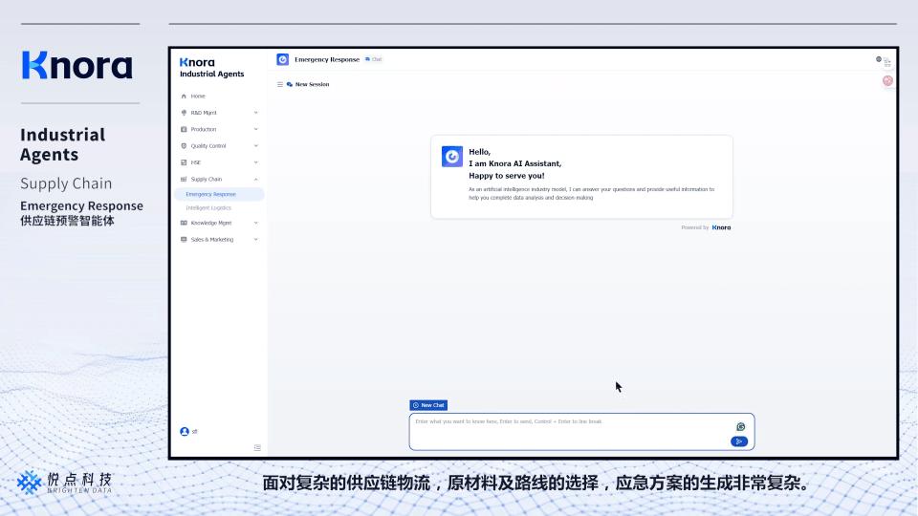Click the Chat tag beside Emergency Response title
The height and width of the screenshot is (516, 918).
373,59
